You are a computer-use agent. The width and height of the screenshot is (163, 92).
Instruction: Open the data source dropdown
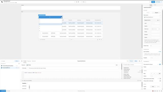[x=152, y=17]
